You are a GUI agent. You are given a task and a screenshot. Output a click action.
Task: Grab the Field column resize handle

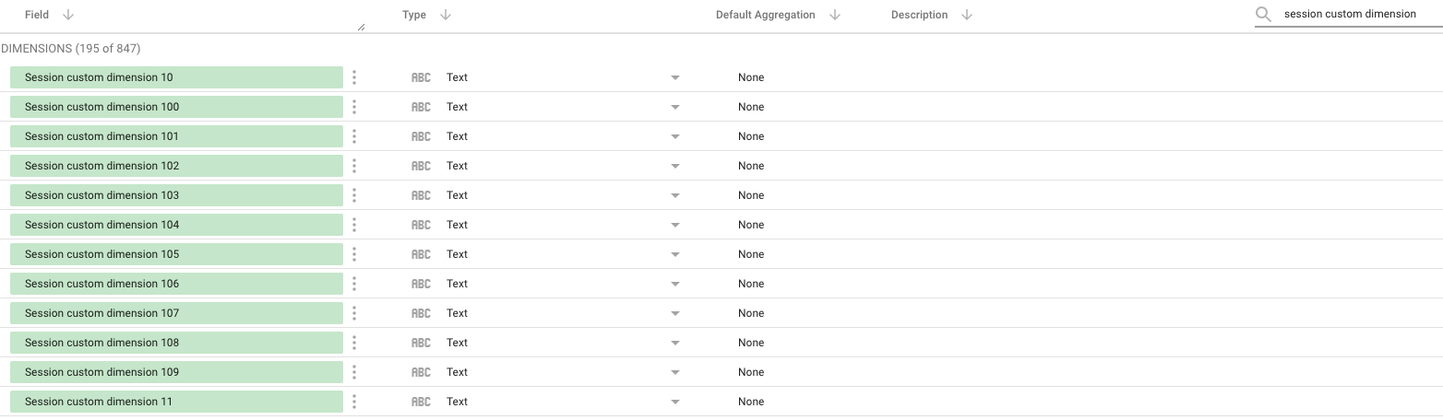tap(361, 28)
